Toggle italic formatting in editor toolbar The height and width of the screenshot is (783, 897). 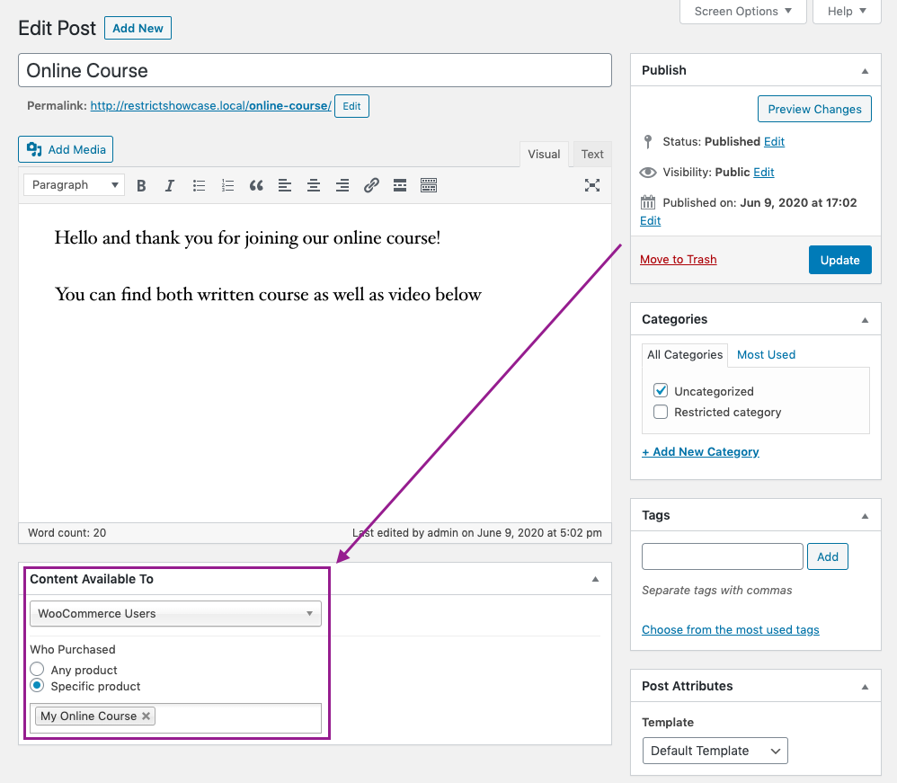(169, 185)
